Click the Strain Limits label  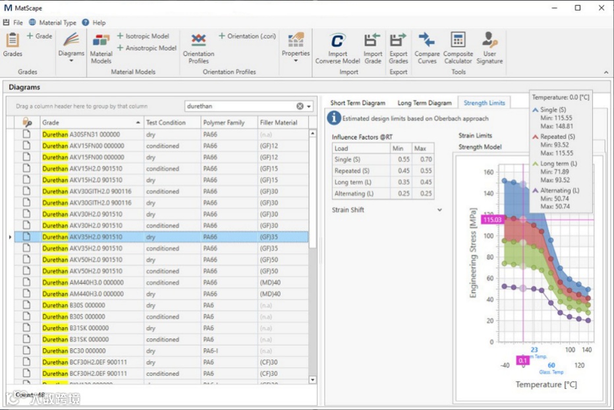[475, 136]
